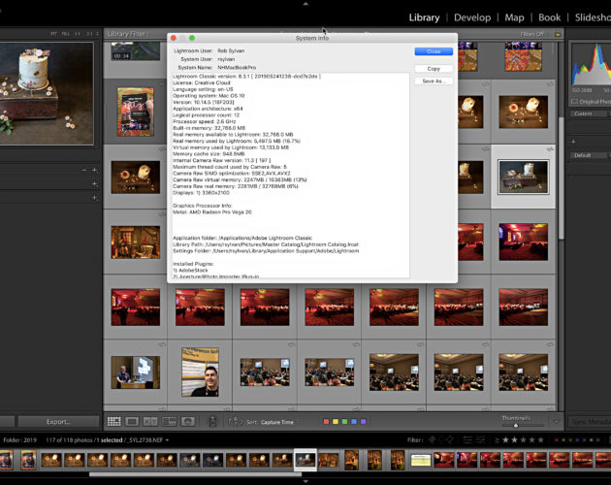Click the middle plus icon in left panel
Viewport: 611px width, 485px height.
click(x=94, y=183)
